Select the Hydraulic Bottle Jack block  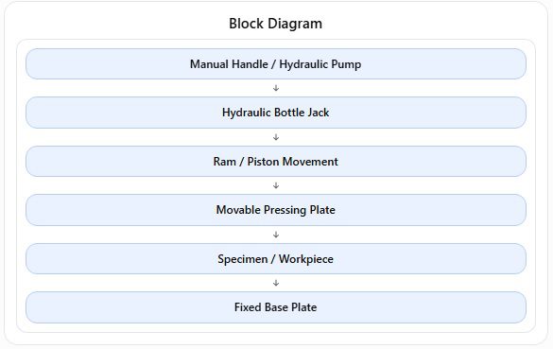(x=276, y=113)
